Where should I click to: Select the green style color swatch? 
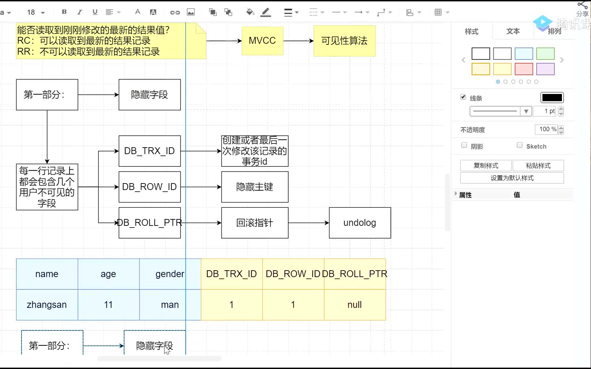(x=545, y=54)
